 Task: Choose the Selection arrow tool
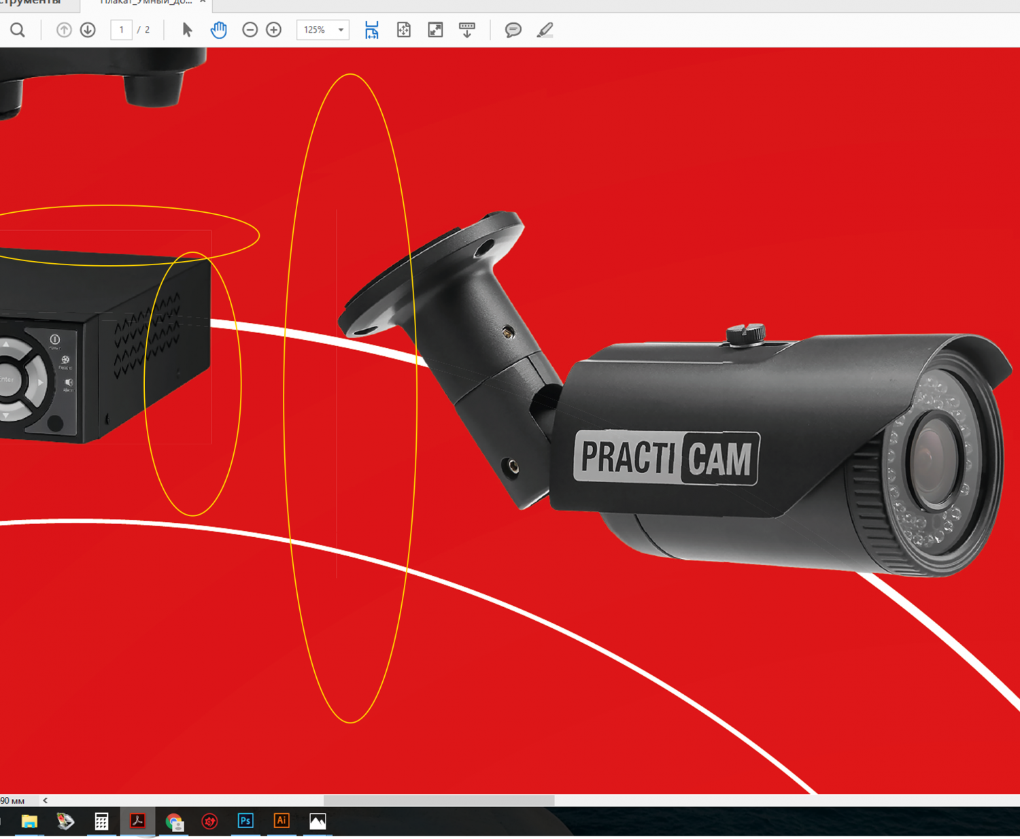(187, 30)
